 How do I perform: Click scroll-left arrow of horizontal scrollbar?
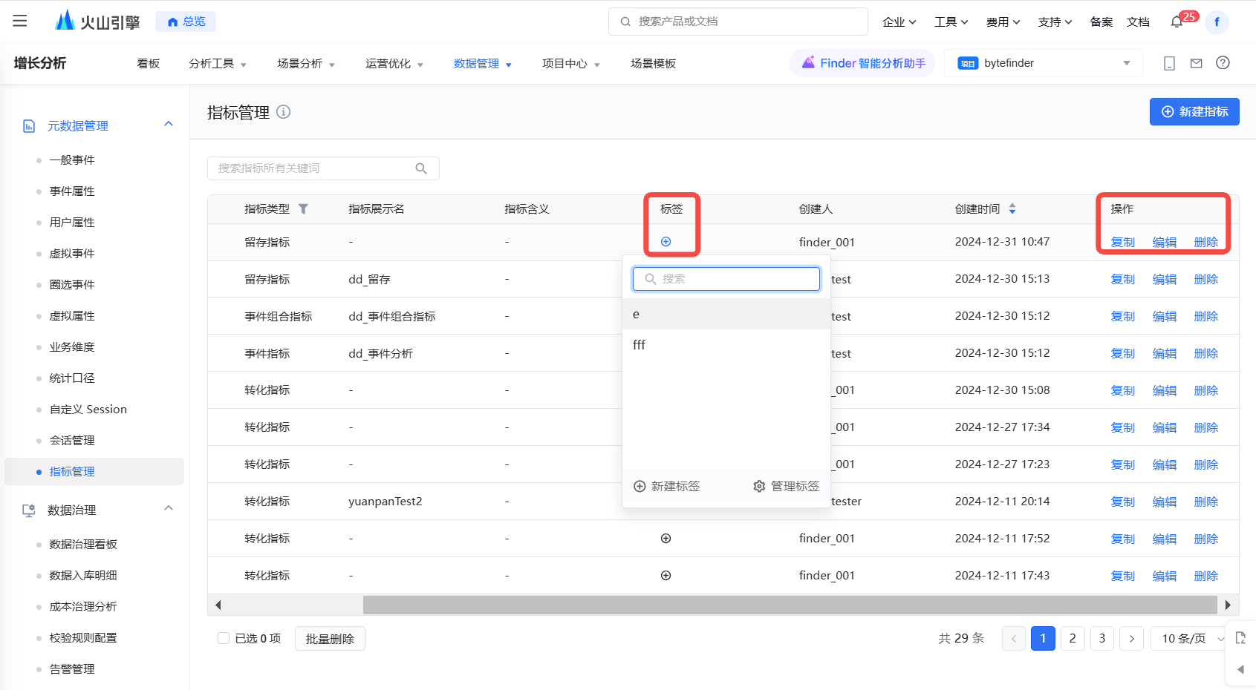coord(218,605)
